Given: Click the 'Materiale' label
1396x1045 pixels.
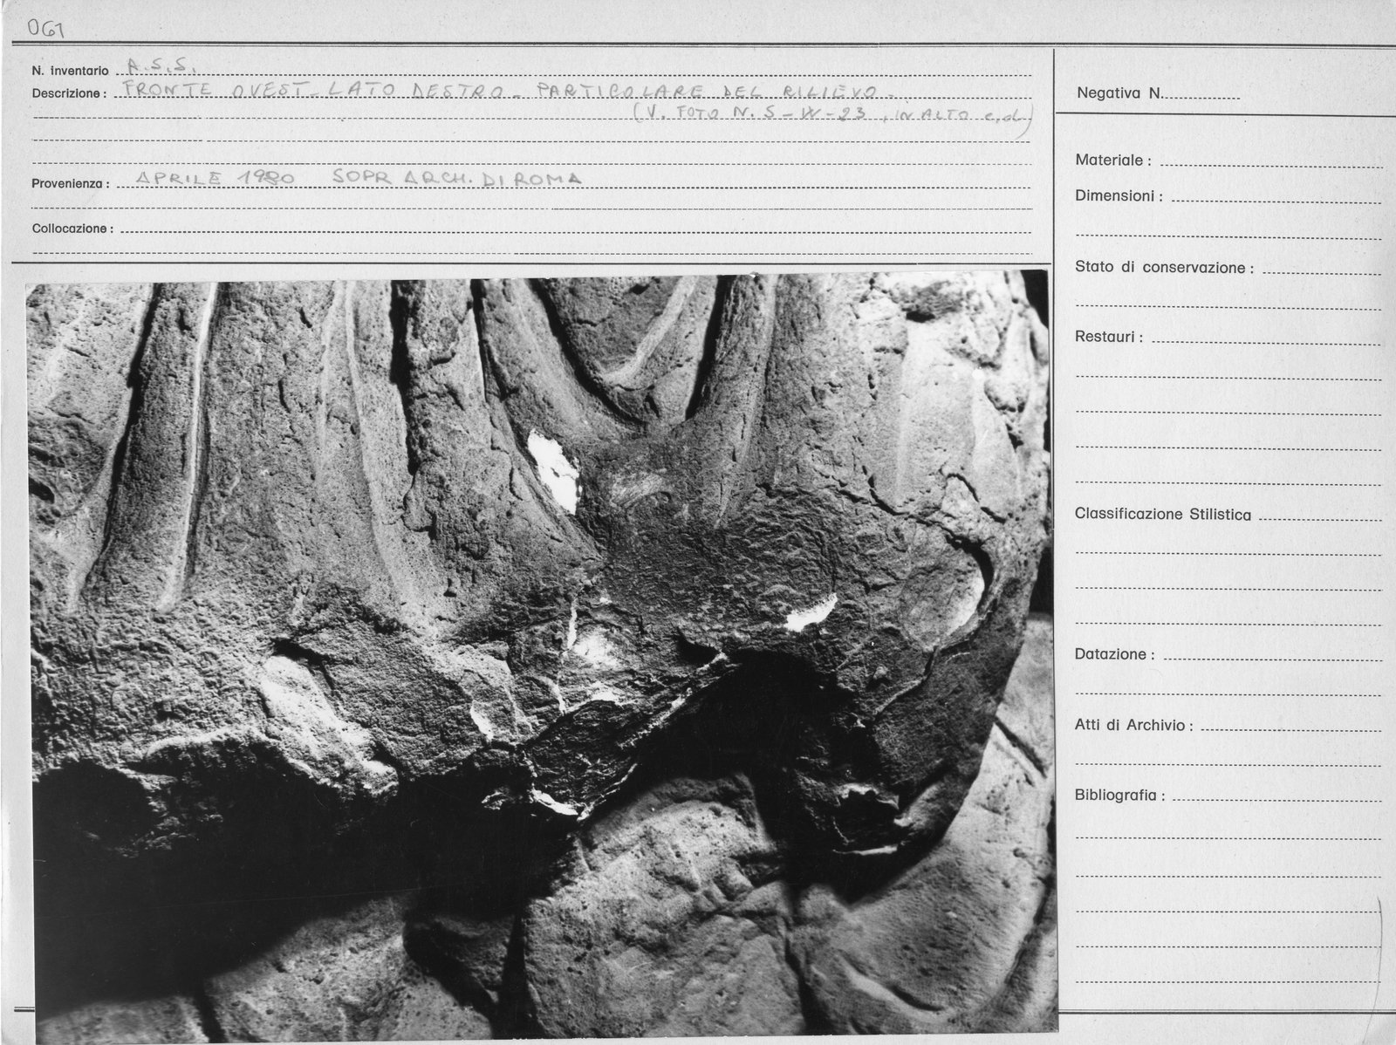Looking at the screenshot, I should coord(1113,161).
